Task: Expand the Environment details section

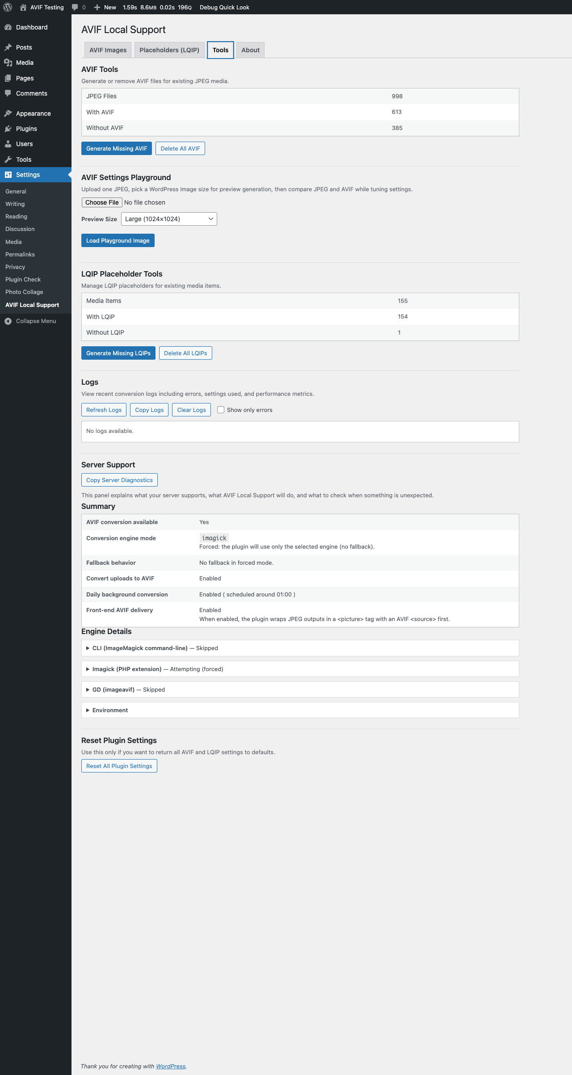Action: coord(110,710)
